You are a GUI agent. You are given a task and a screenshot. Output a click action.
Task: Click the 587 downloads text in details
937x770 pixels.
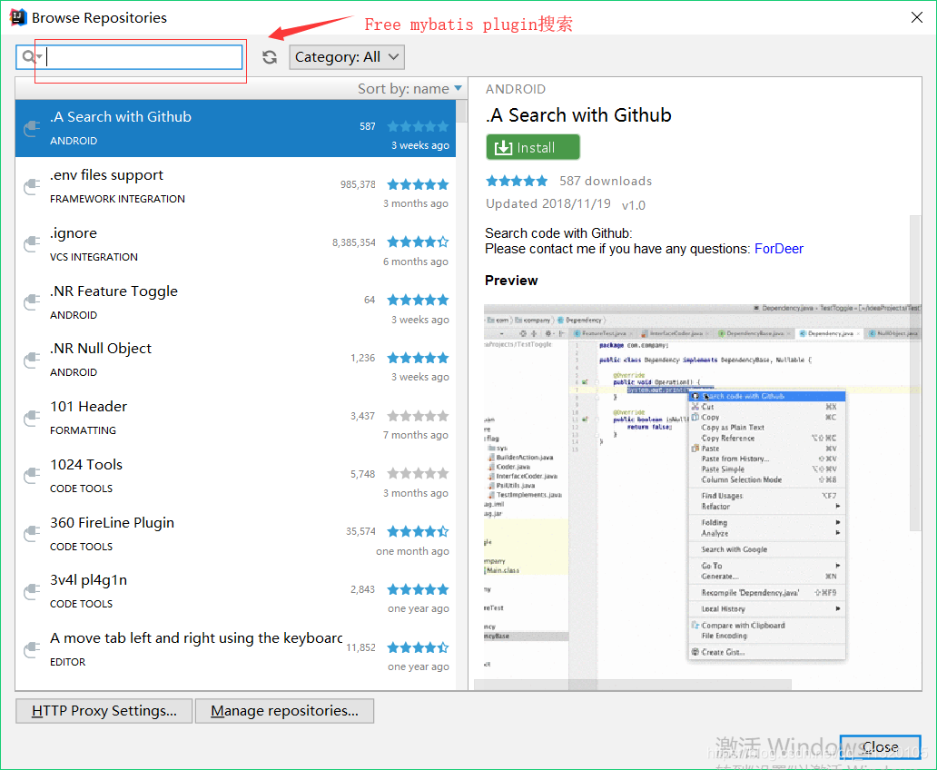tap(606, 181)
